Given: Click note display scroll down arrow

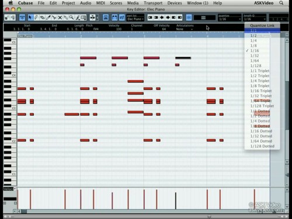Looking at the screenshot, I should coord(287,162).
